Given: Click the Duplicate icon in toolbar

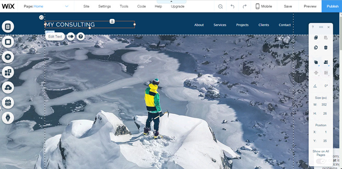Looking at the screenshot, I should click(x=316, y=47).
